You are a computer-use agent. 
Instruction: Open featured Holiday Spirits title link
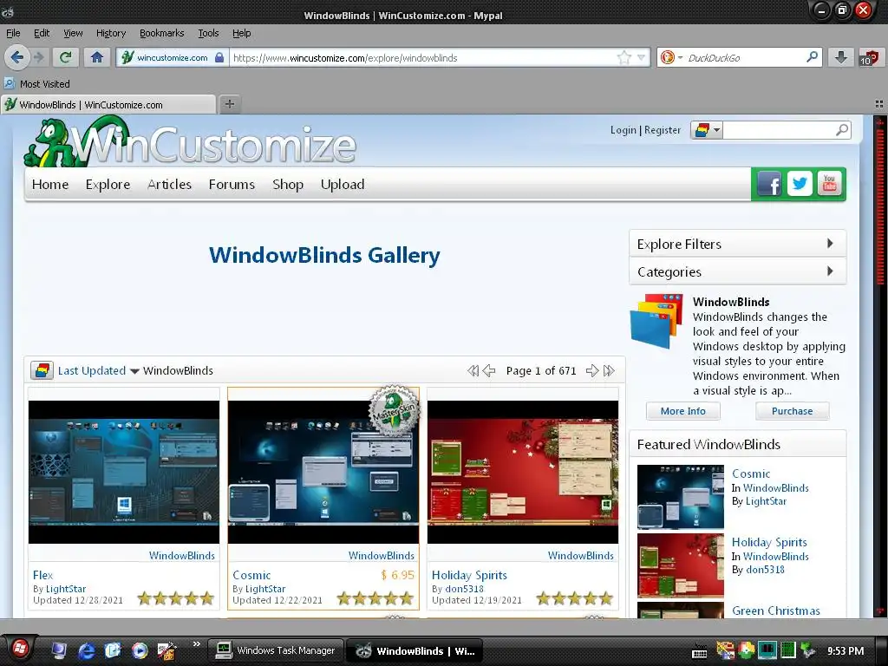click(769, 542)
